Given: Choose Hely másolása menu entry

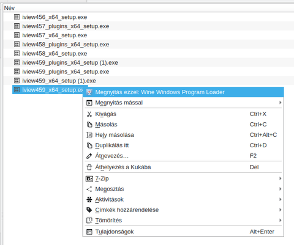Looking at the screenshot, I should click(183, 135).
